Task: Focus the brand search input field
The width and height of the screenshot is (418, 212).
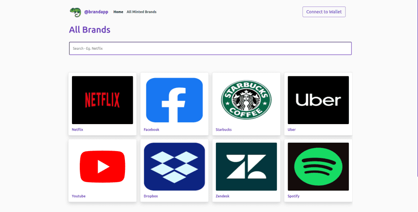Action: tap(210, 48)
